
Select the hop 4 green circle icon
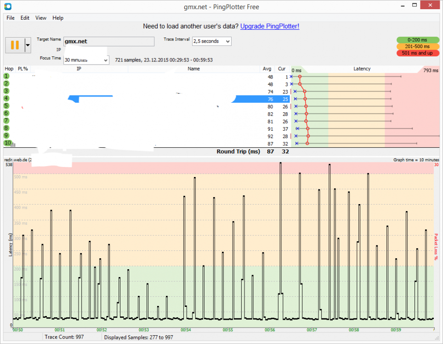(7, 98)
